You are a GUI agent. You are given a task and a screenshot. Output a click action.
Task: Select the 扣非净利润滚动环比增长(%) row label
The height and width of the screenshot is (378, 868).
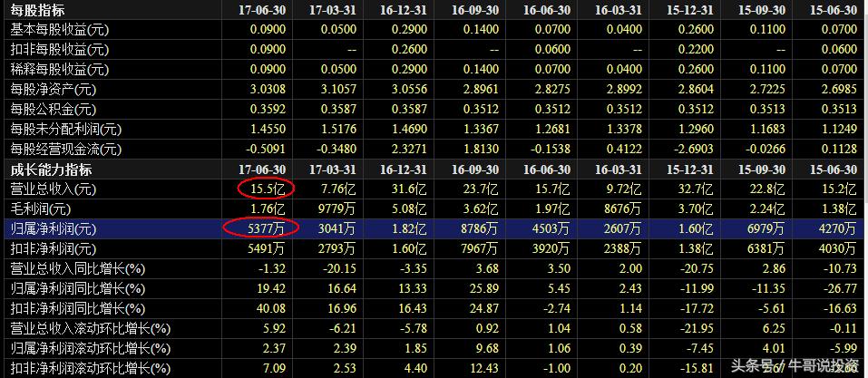90,369
